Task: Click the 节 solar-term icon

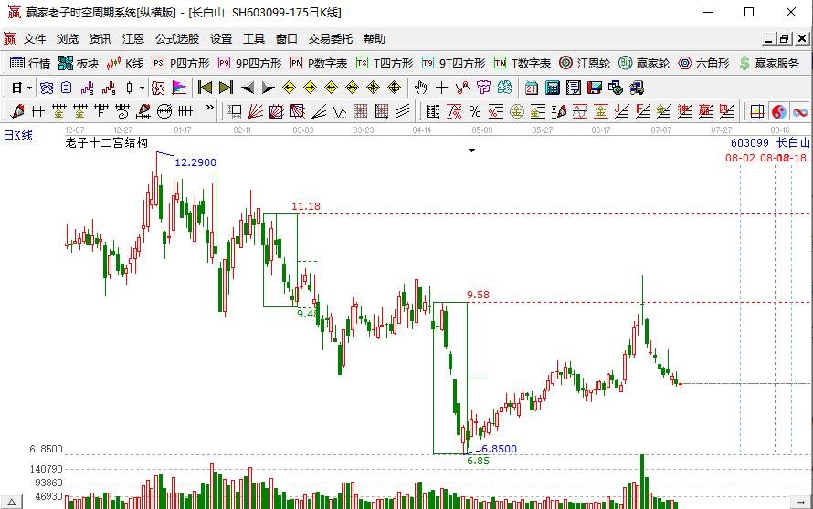Action: (484, 88)
